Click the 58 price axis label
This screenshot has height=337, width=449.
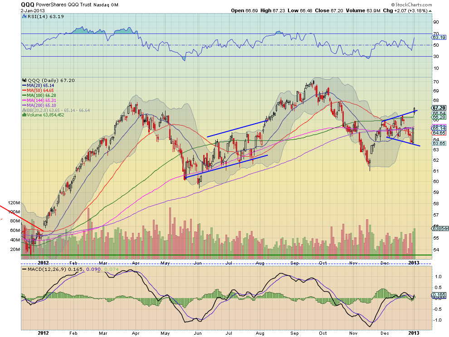click(x=436, y=204)
